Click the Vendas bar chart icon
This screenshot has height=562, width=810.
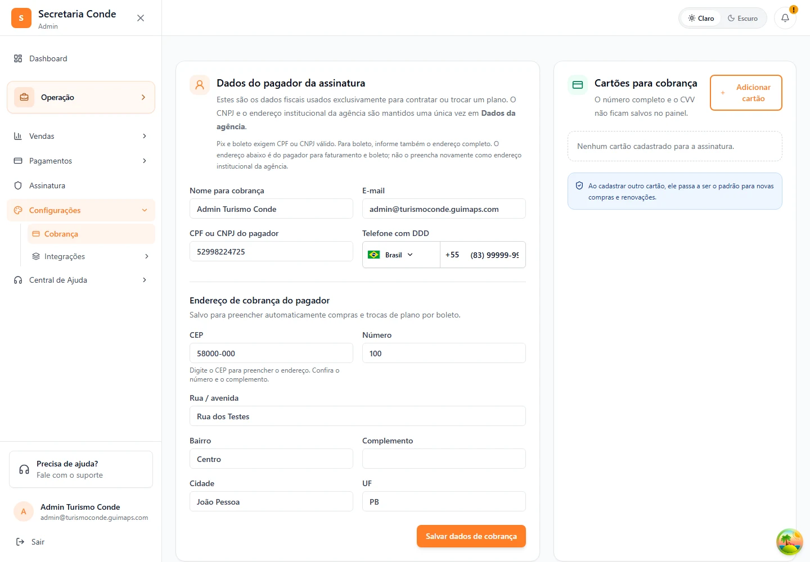18,136
